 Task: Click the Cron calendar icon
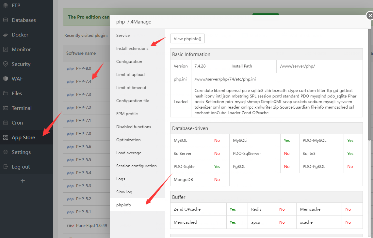[x=6, y=123]
